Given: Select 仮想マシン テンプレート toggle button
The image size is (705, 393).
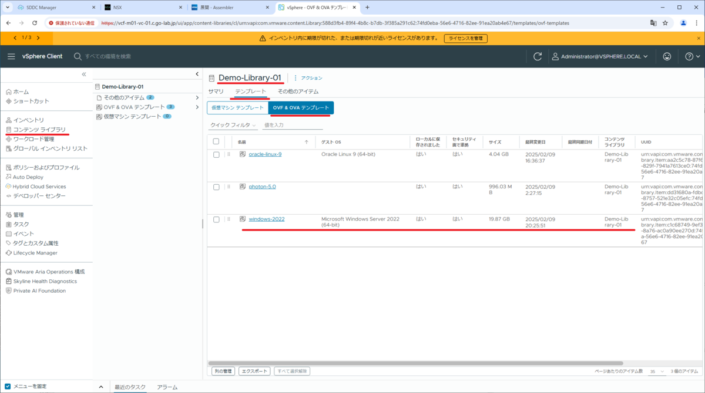Looking at the screenshot, I should coord(237,108).
